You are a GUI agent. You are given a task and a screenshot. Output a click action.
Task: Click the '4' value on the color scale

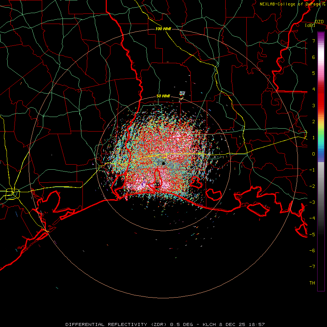(314, 89)
